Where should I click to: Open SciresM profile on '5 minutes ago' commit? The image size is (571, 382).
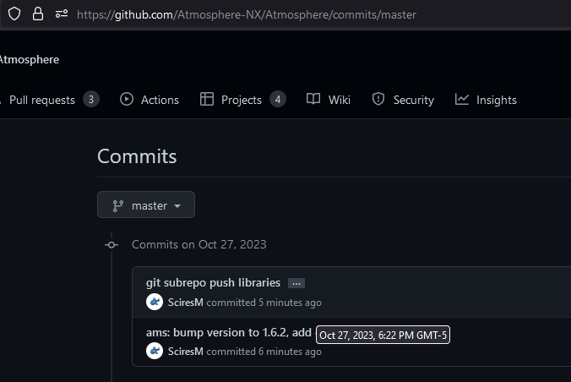click(x=186, y=303)
